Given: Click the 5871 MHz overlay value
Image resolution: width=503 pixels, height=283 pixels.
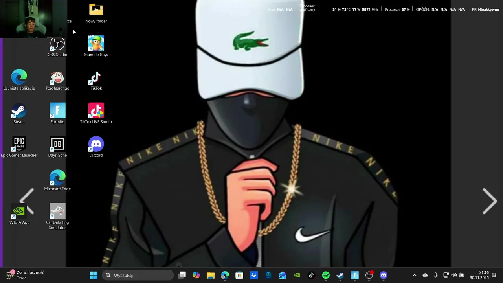Looking at the screenshot, I should (370, 9).
